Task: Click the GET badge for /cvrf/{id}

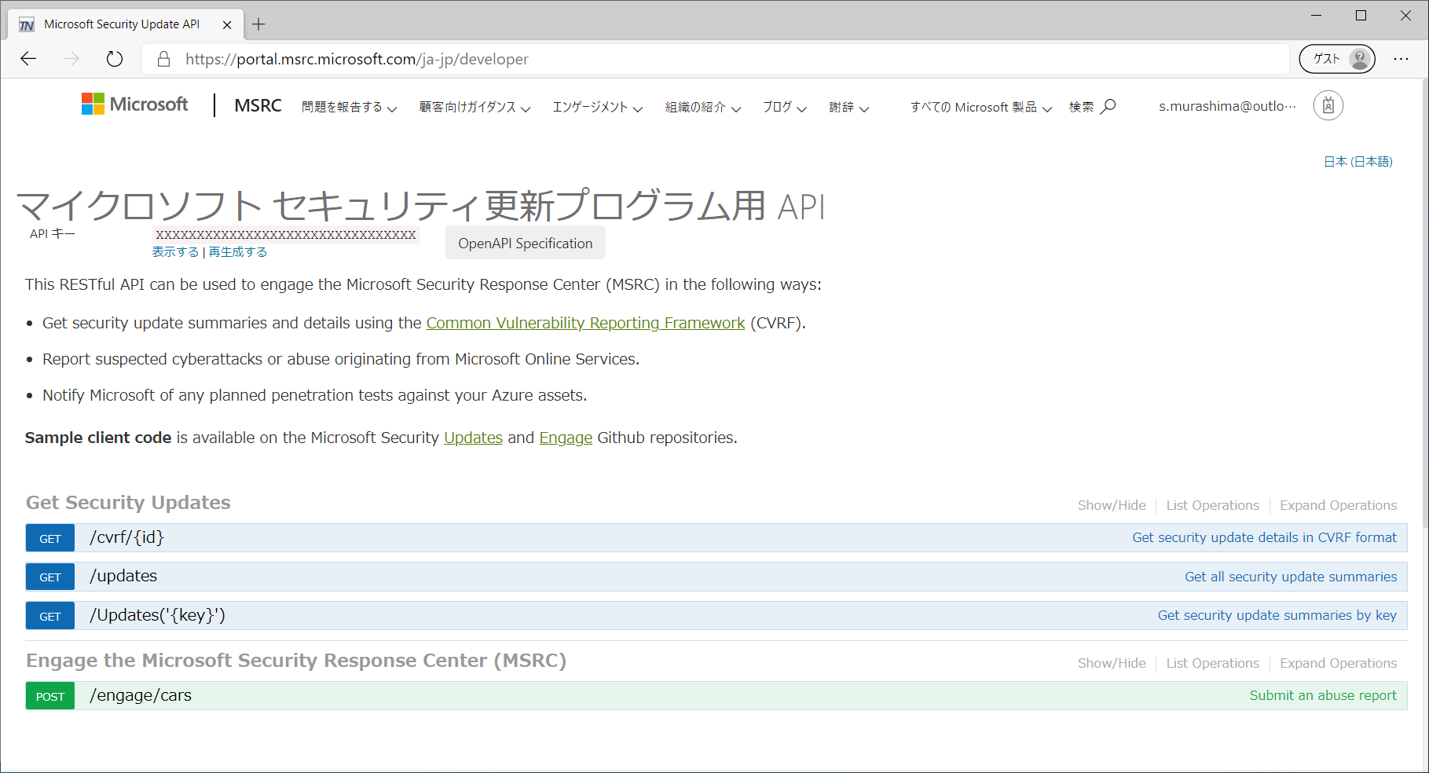Action: coord(50,538)
